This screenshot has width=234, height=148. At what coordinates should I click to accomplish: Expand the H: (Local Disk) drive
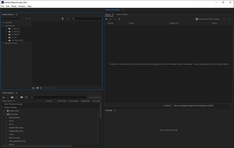point(6,40)
